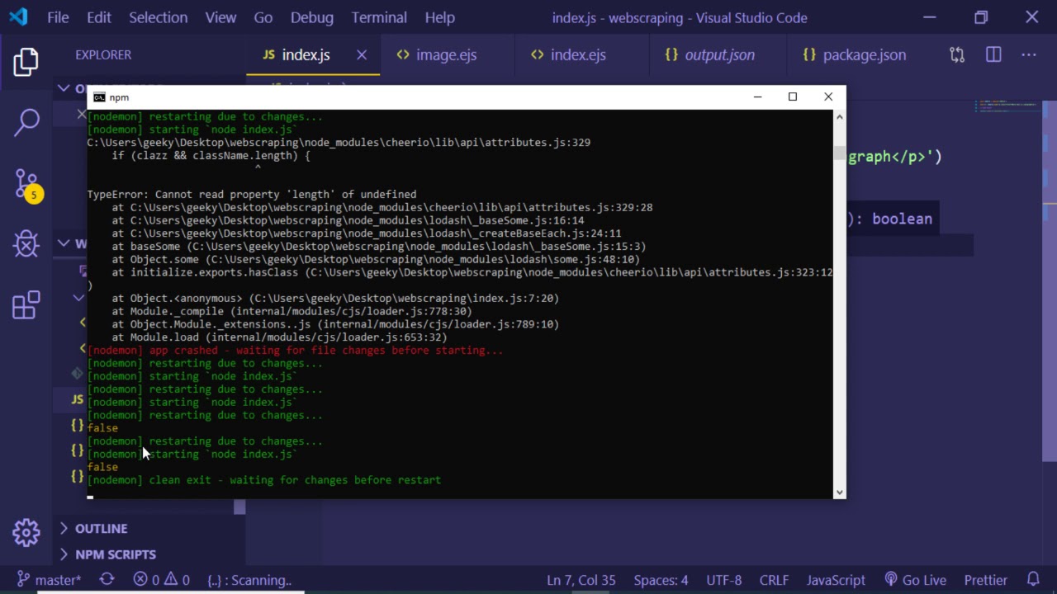Screen dimensions: 1057x594
Task: Click the npm console vertical scrollbar
Action: click(840, 305)
